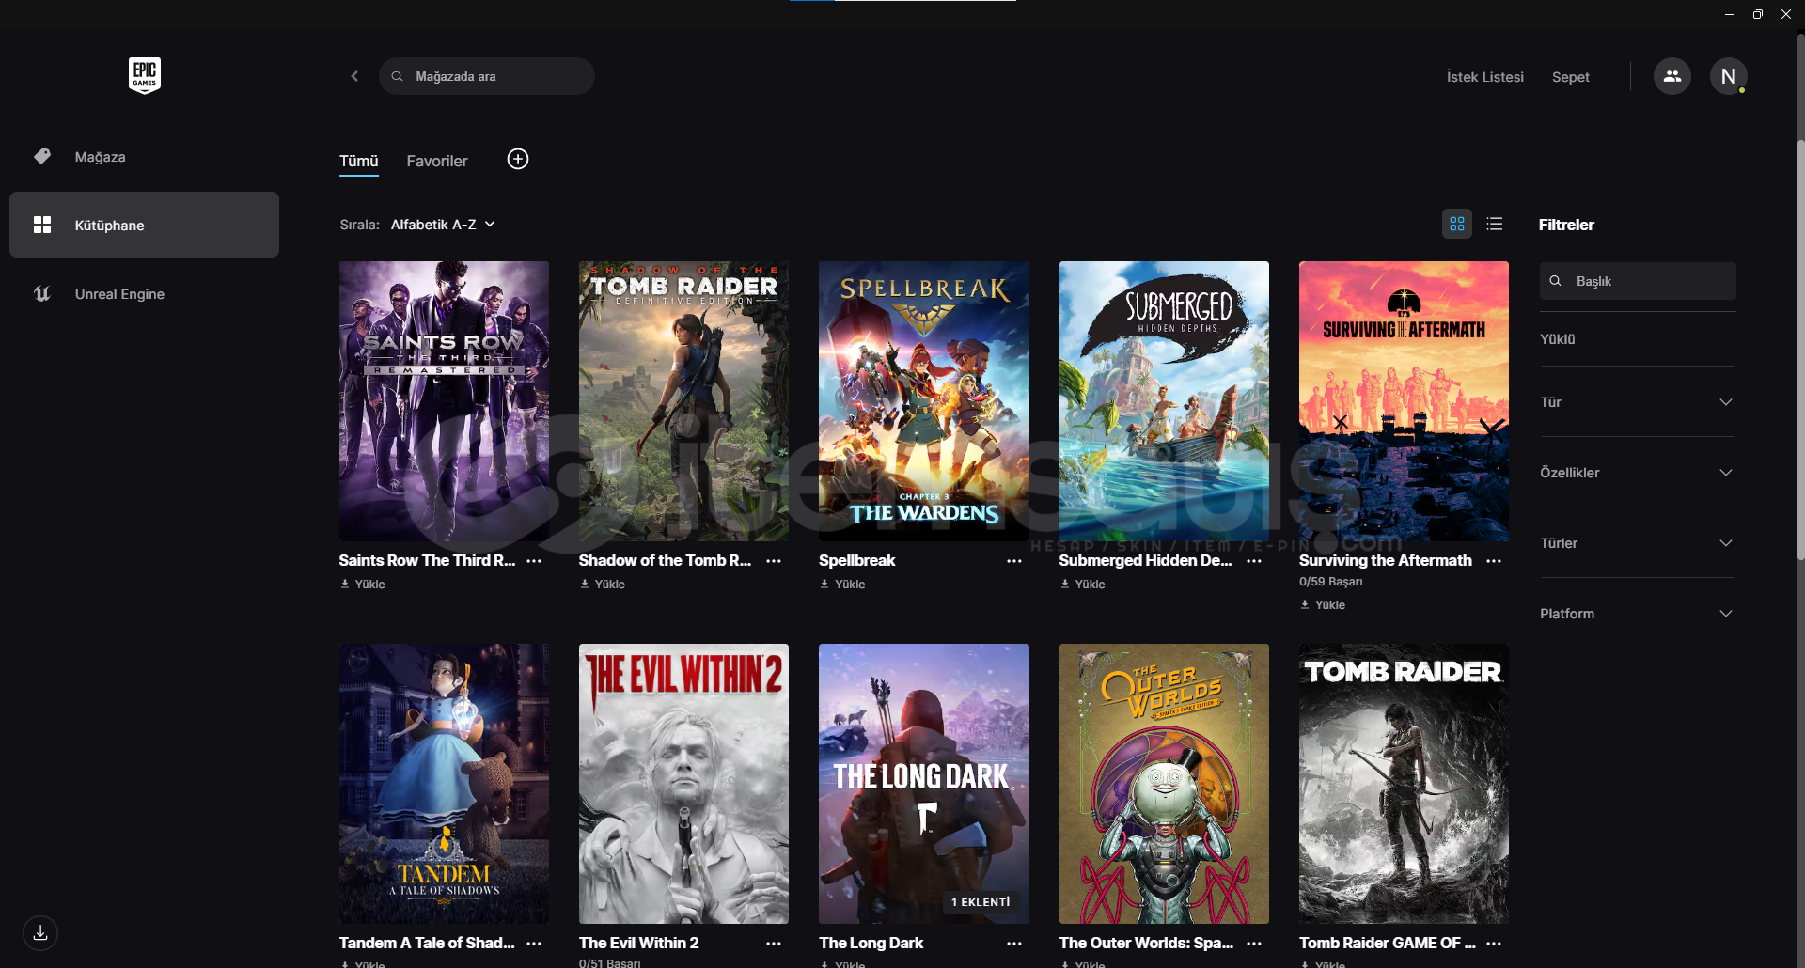1805x968 pixels.
Task: Focus the Başlık filter field
Action: (1638, 281)
